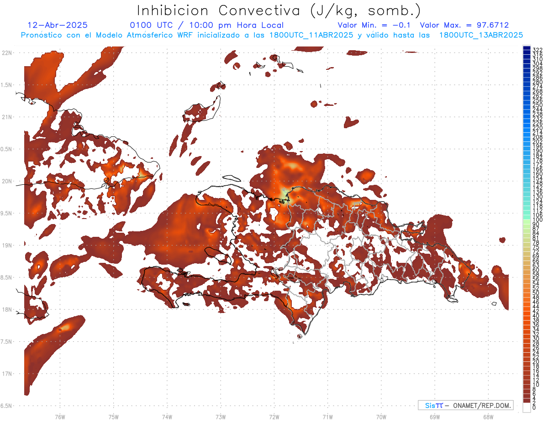548x423 pixels.
Task: Click the '70W' longitude label
Action: [x=381, y=417]
